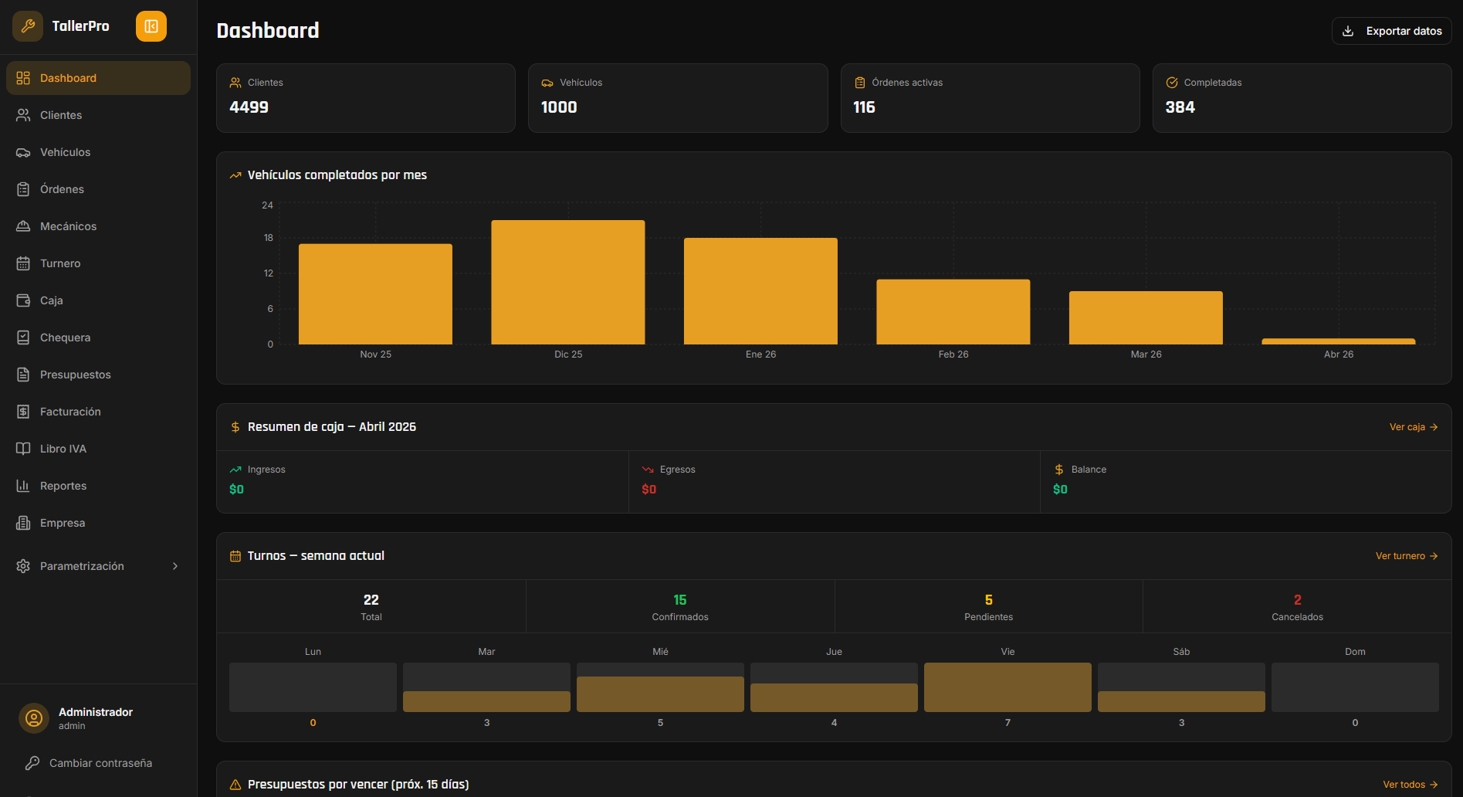1463x797 pixels.
Task: Collapse the sidebar with the orange toggle button
Action: [x=151, y=26]
